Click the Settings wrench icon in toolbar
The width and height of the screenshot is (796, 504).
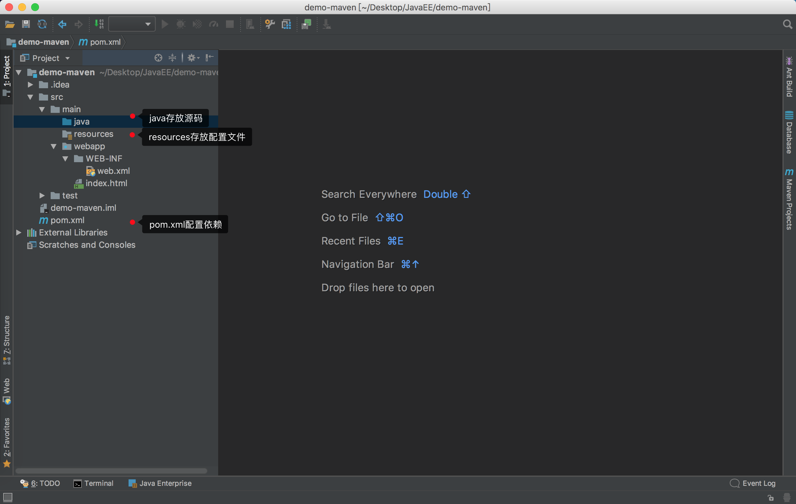(270, 24)
